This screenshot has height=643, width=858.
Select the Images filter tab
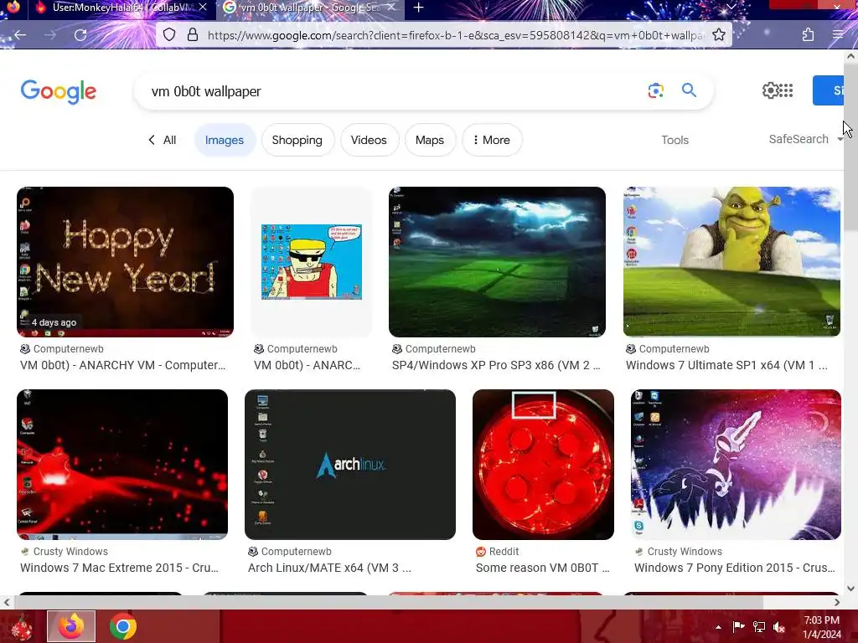pos(225,140)
